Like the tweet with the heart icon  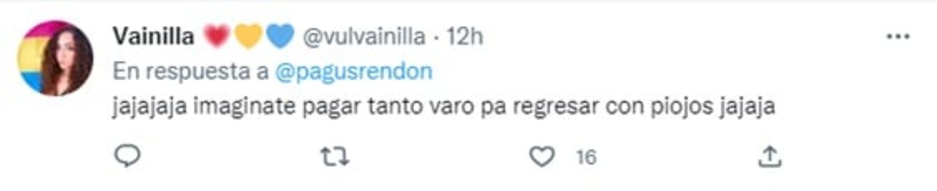point(542,156)
